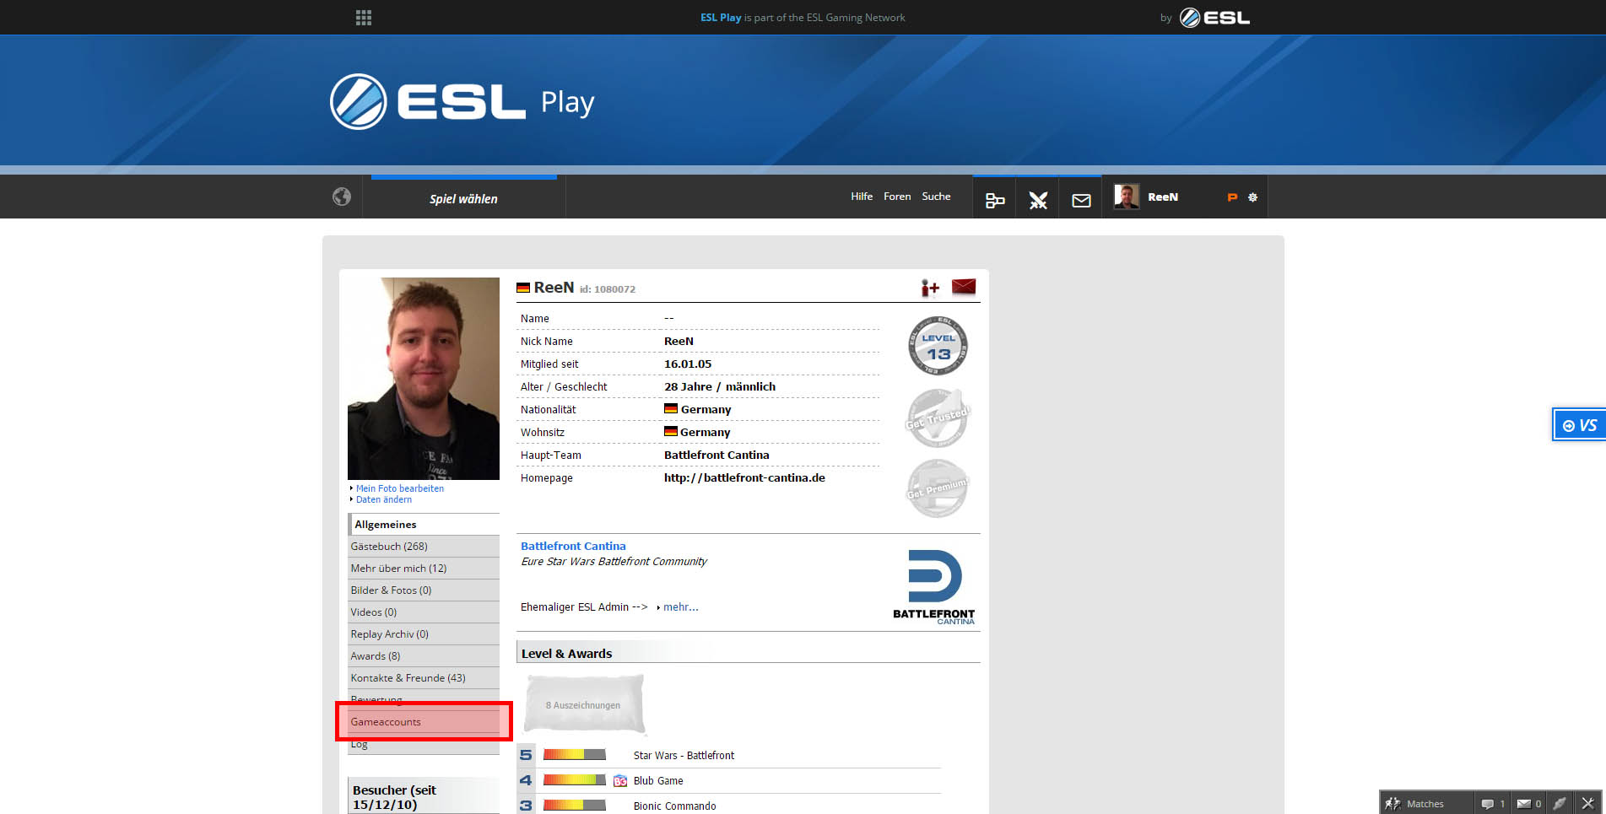Open Bilder & Fotos (0)
Image resolution: width=1606 pixels, height=814 pixels.
424,590
